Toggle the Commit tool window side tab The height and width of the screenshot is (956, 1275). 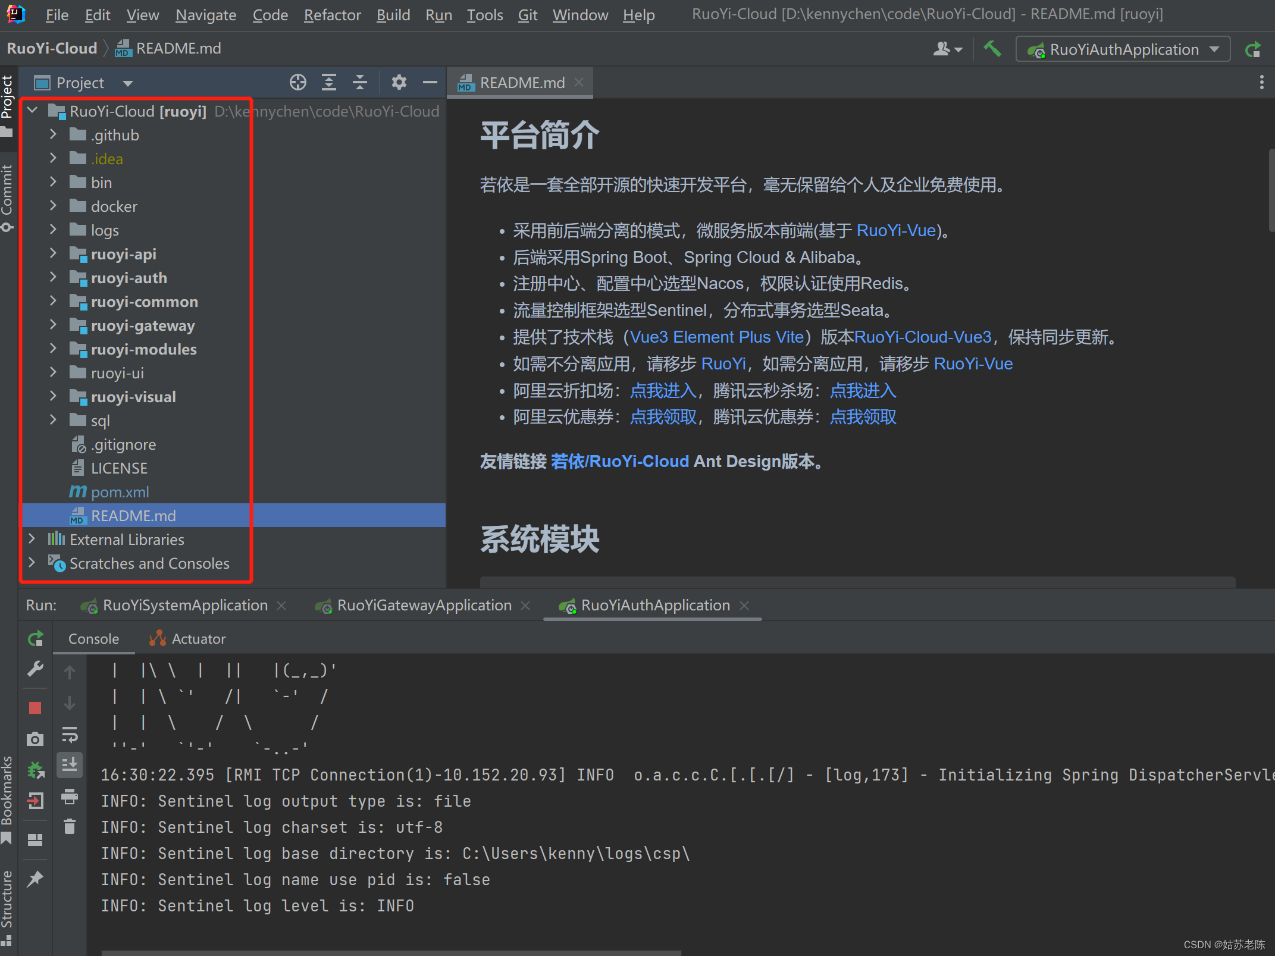[x=7, y=198]
